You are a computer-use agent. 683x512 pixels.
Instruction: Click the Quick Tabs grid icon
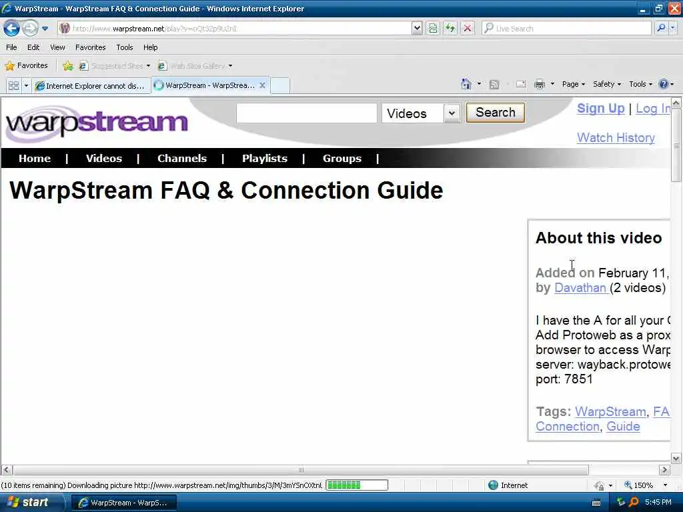[13, 85]
